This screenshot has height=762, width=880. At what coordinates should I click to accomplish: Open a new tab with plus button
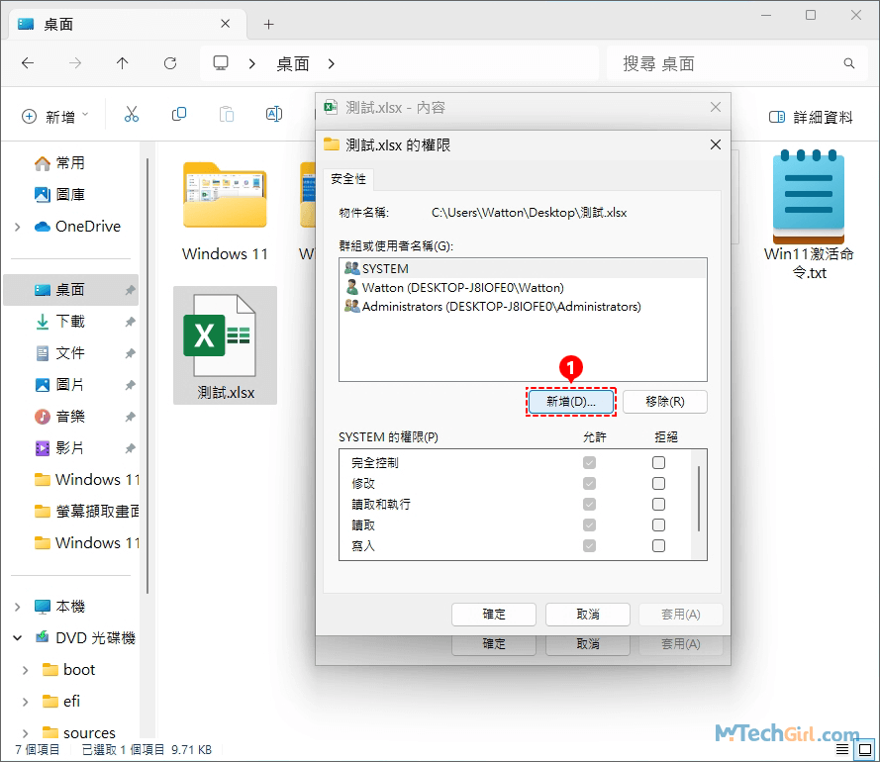(x=268, y=24)
